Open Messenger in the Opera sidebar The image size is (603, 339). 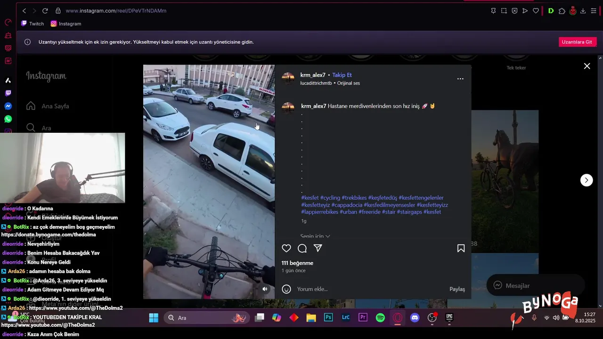8,106
